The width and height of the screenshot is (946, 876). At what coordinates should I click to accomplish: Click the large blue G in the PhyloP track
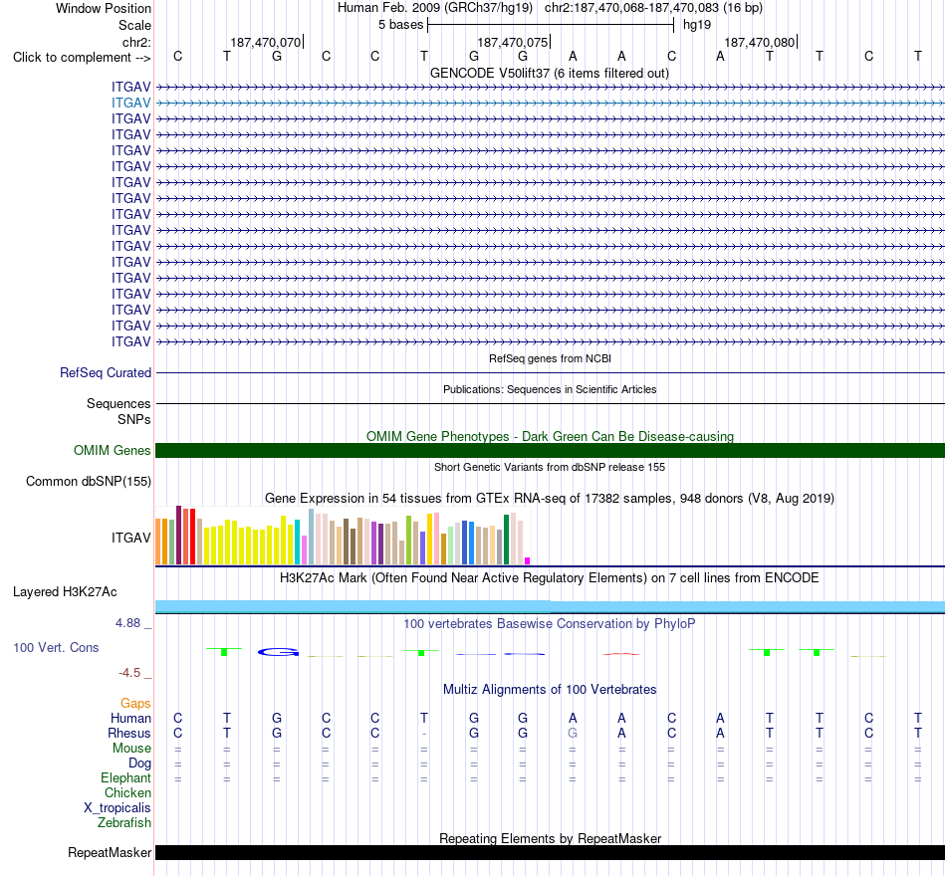(x=278, y=652)
